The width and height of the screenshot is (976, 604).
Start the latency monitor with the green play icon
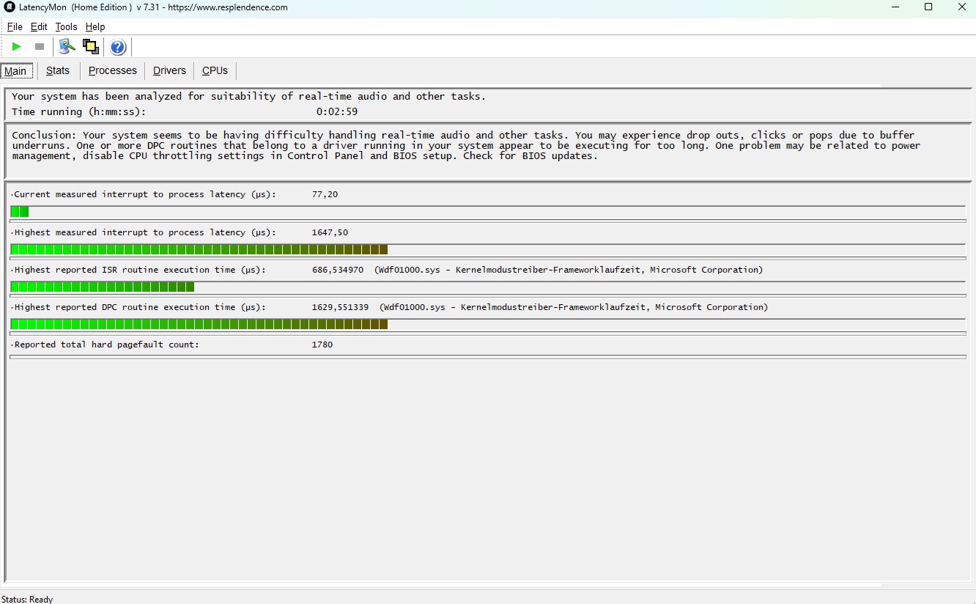pos(16,47)
